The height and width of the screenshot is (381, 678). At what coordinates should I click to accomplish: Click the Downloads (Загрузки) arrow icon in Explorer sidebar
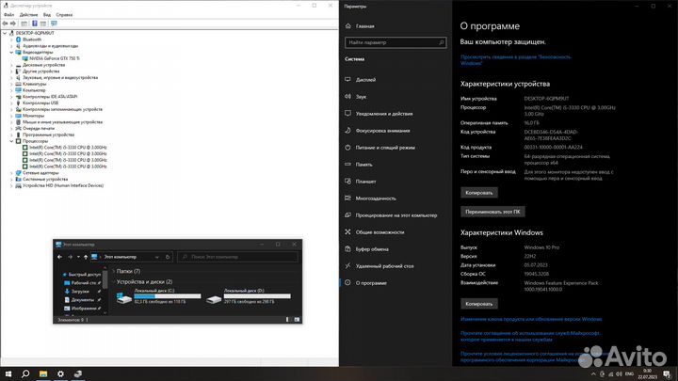coord(67,291)
